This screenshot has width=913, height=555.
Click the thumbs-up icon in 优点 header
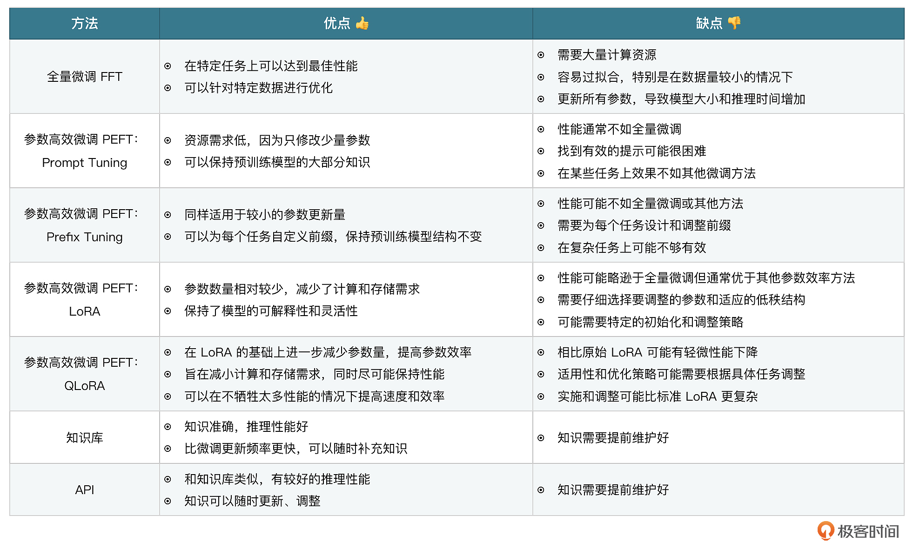(362, 23)
